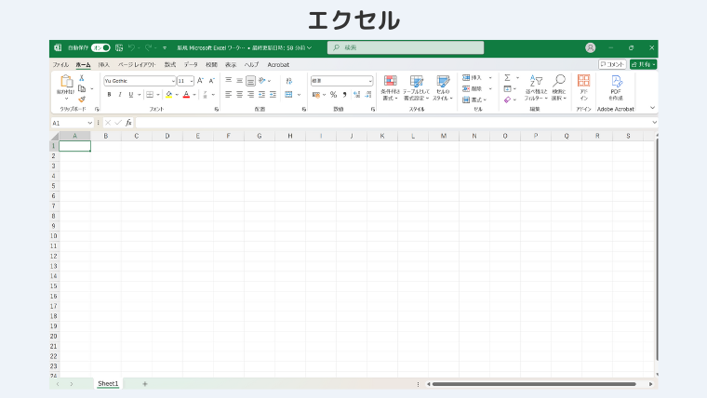Open the Yu Gothic font name dropdown
The width and height of the screenshot is (707, 398).
tap(173, 81)
